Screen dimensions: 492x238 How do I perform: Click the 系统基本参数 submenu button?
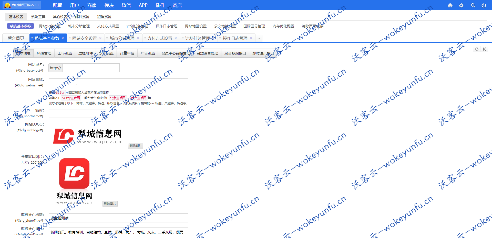(x=20, y=26)
